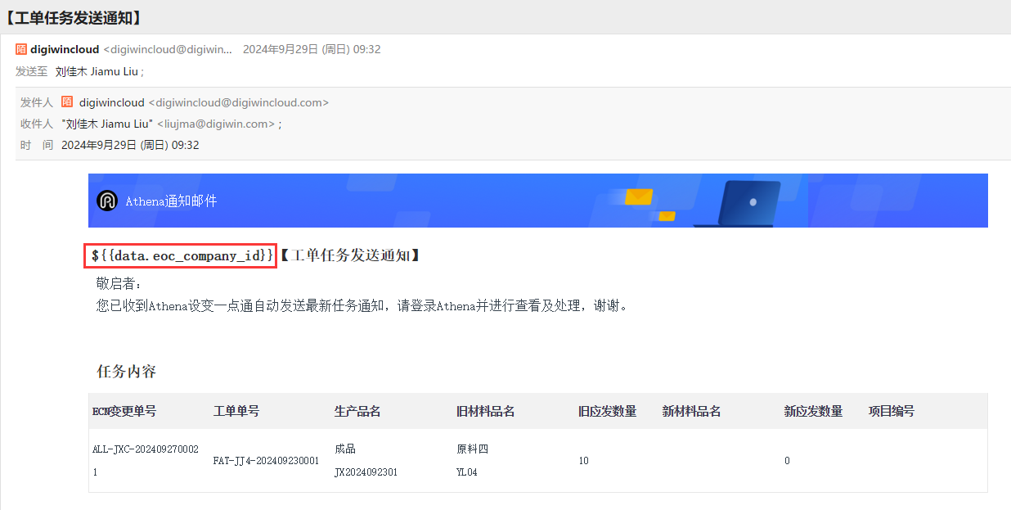Screen dimensions: 1011x510
Task: Click recipient email liujma@digiwin.com
Action: (x=216, y=124)
